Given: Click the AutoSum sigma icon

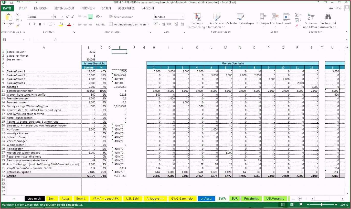Looking at the screenshot, I should [x=297, y=15].
